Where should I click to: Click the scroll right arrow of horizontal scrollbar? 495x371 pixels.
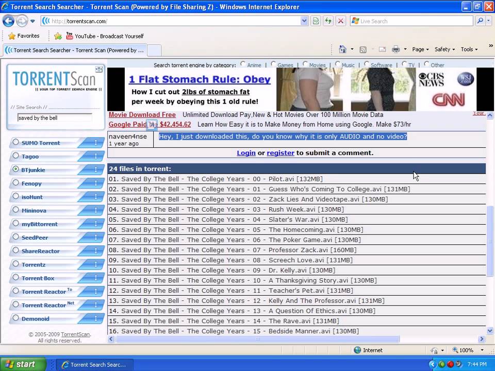click(x=482, y=339)
